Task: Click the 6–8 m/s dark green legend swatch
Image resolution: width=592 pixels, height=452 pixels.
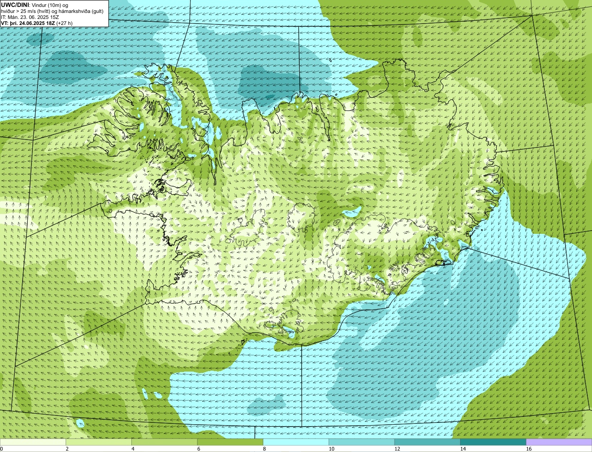Action: [x=230, y=442]
